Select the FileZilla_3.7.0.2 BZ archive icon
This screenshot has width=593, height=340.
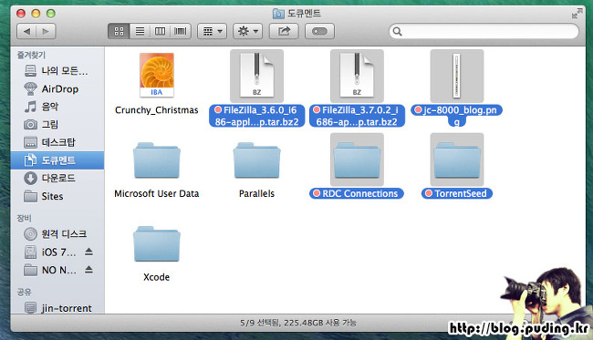[357, 76]
